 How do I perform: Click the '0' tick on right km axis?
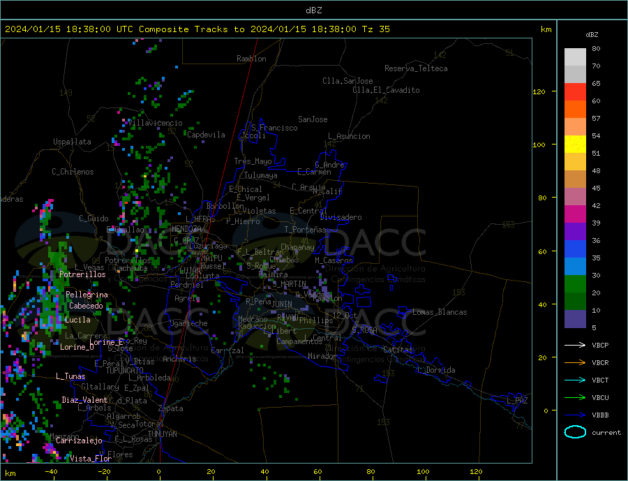pyautogui.click(x=545, y=410)
